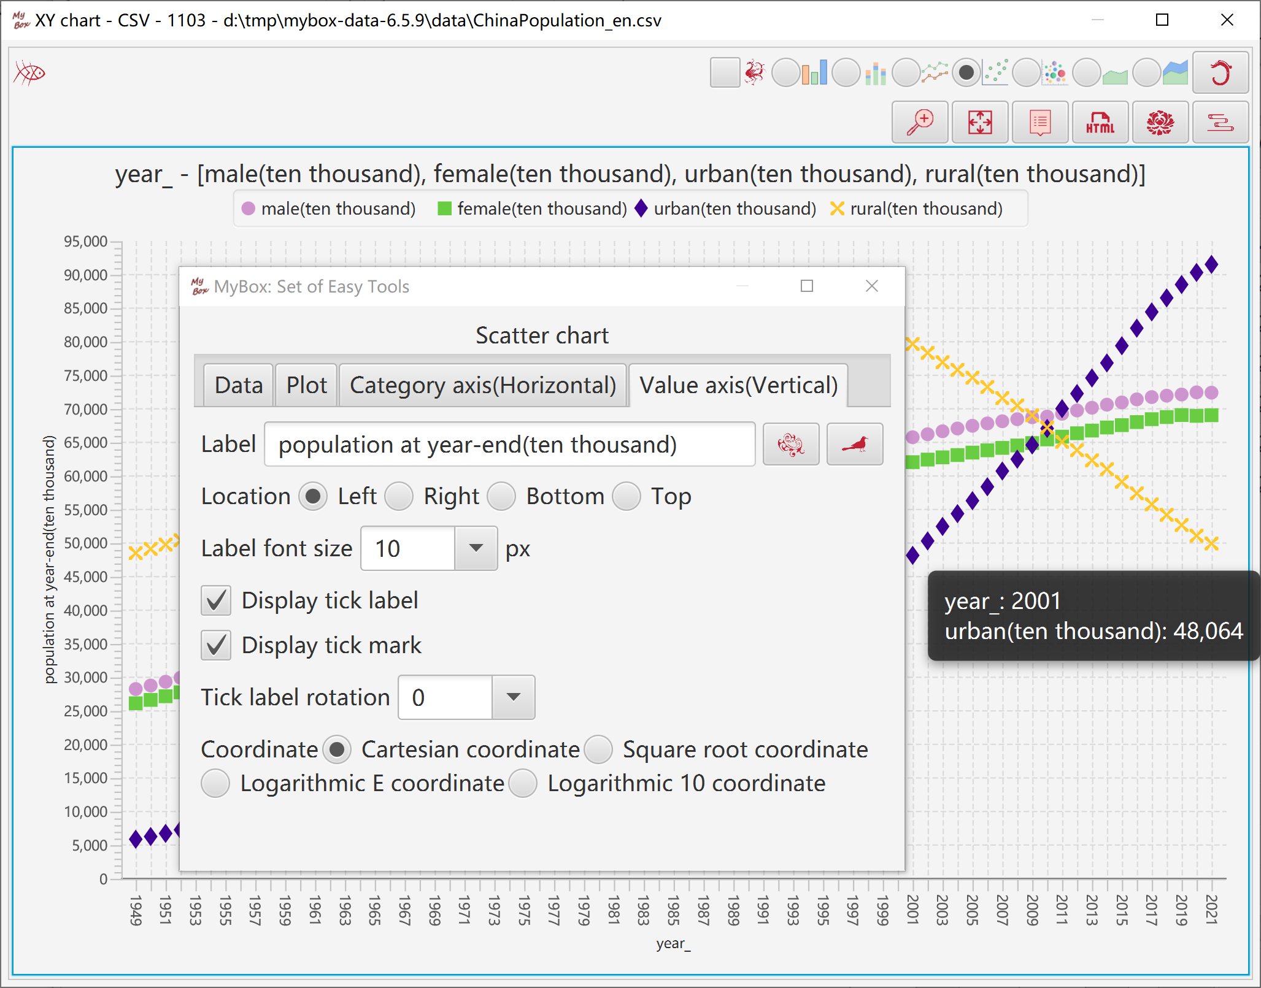Viewport: 1261px width, 988px height.
Task: Set axis Location to Left
Action: coord(313,496)
